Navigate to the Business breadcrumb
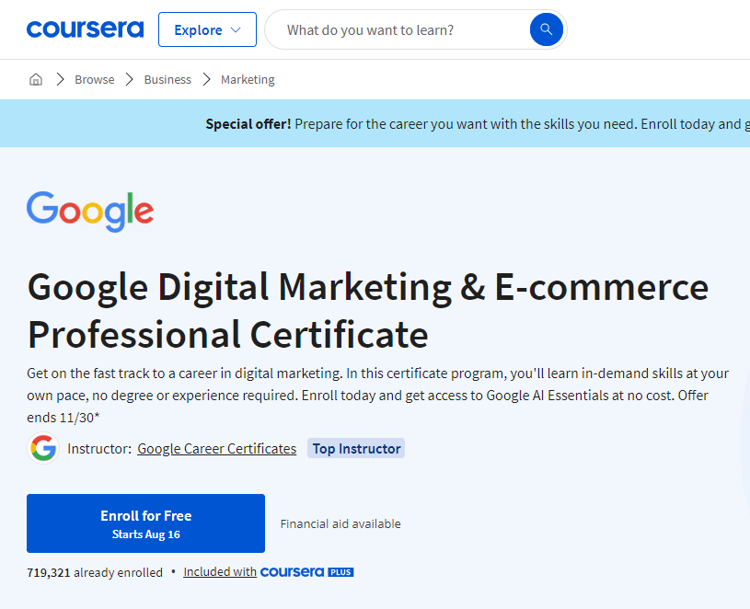This screenshot has width=750, height=609. [x=167, y=80]
